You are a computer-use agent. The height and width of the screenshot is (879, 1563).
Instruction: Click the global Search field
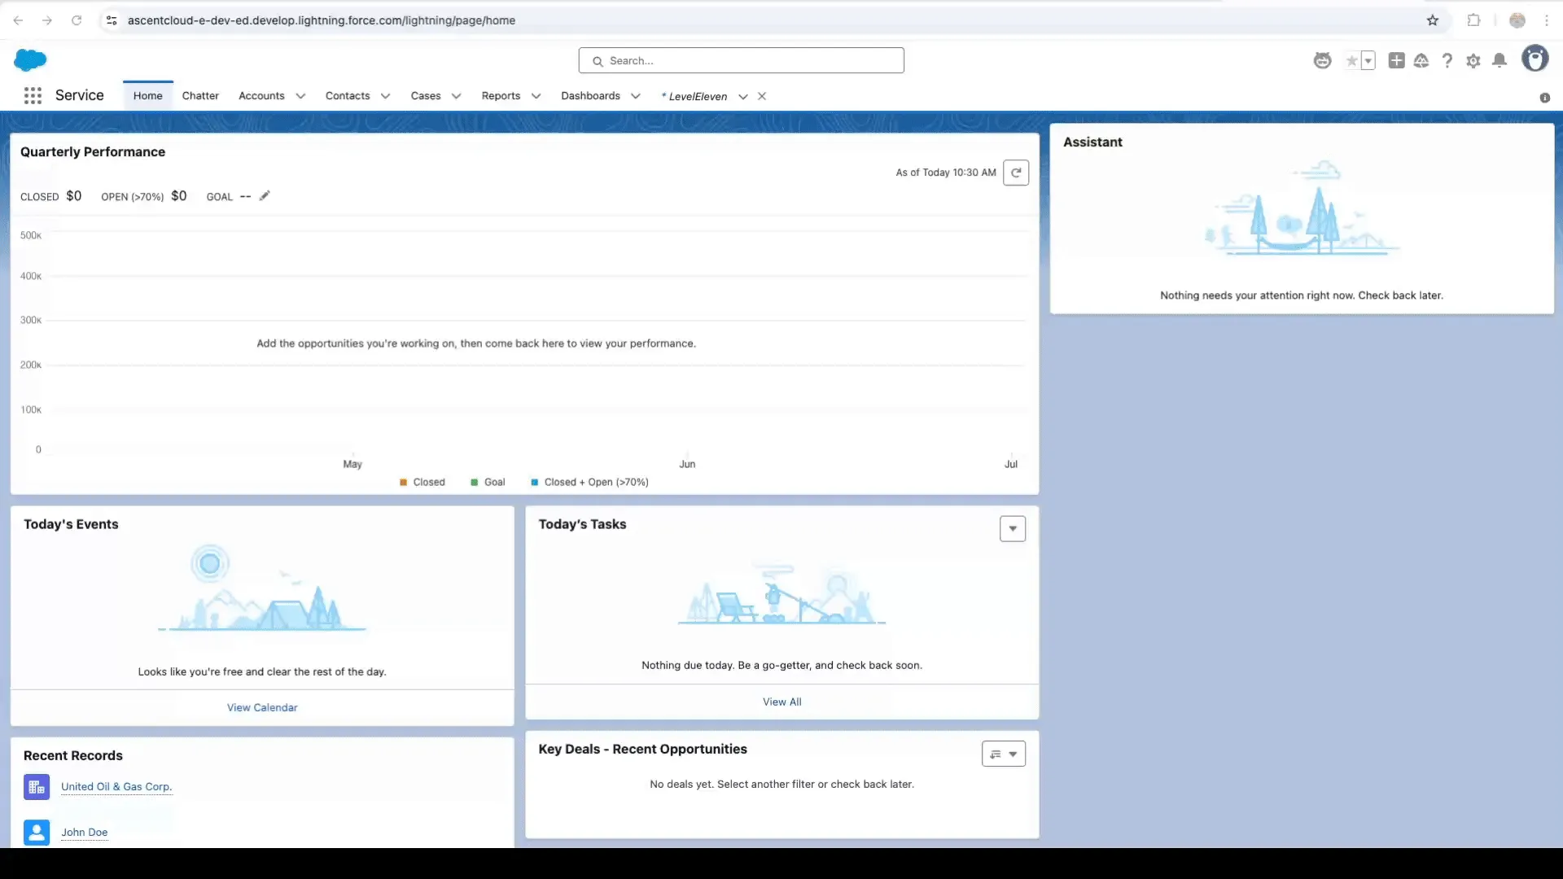[741, 60]
